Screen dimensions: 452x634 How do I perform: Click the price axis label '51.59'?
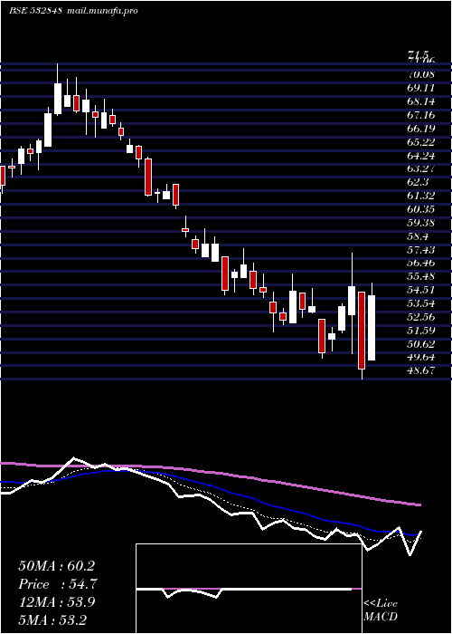pos(421,331)
